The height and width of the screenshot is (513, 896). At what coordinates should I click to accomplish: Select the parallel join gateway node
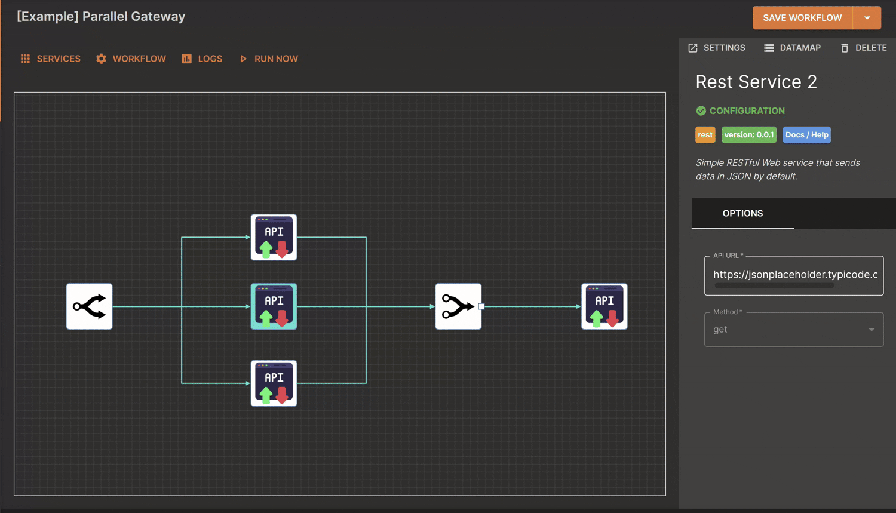458,306
